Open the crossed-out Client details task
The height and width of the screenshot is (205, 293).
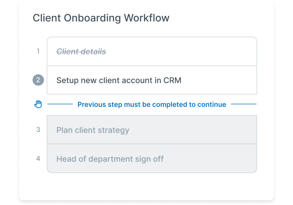81,51
